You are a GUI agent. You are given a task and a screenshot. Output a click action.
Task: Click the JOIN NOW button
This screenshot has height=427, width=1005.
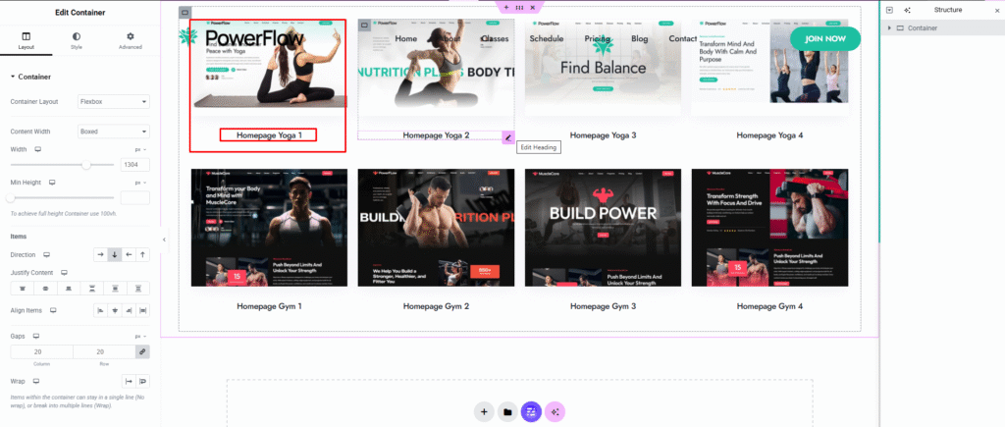tap(824, 38)
